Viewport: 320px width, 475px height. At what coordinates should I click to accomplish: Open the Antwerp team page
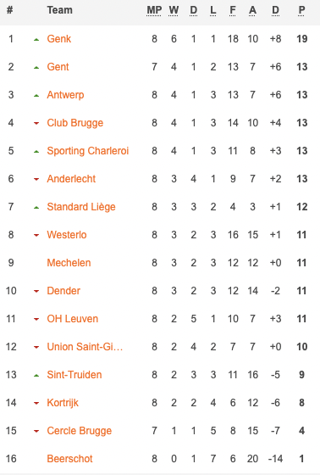[65, 95]
